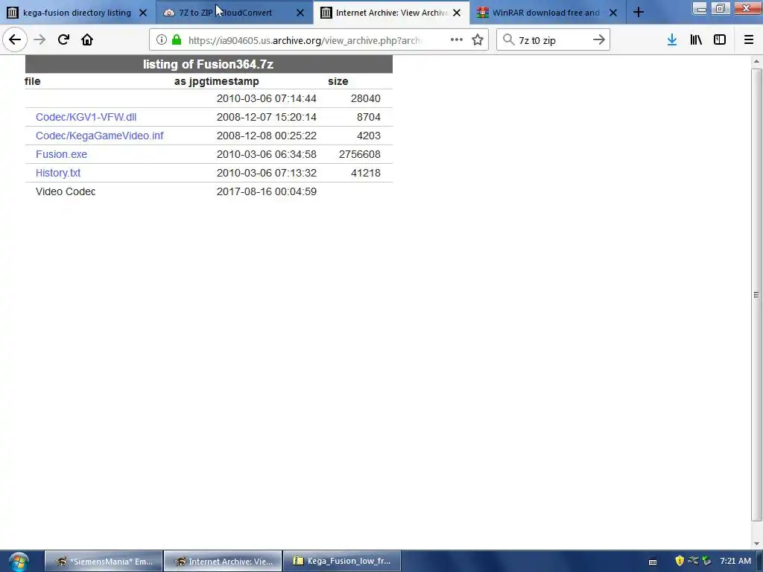This screenshot has height=572, width=763.
Task: Open the downloads panel
Action: coord(672,40)
